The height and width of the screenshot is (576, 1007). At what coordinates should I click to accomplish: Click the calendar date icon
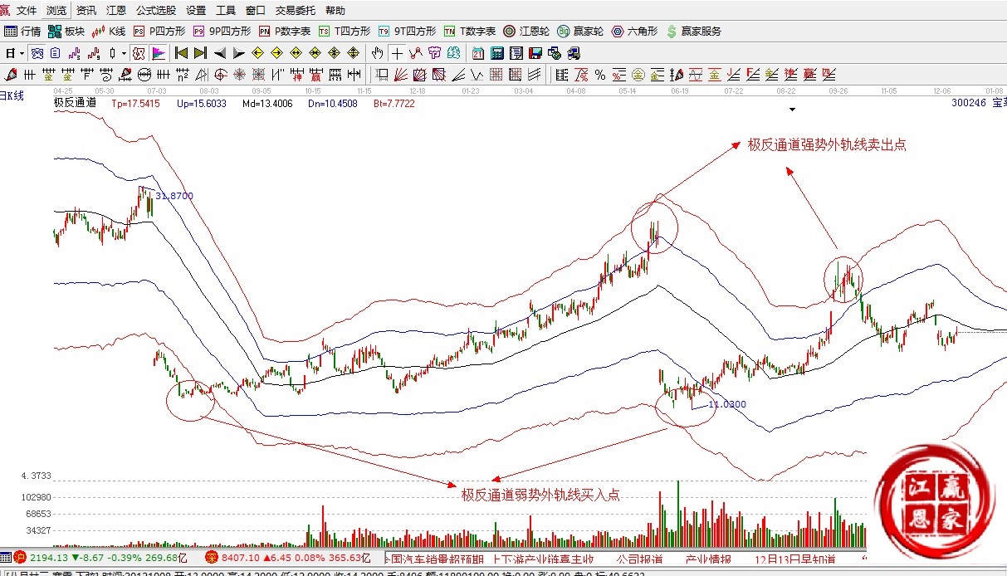(478, 53)
